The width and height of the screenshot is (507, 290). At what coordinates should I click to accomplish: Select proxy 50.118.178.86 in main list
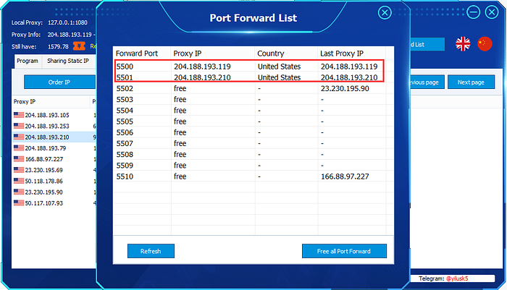(54, 181)
